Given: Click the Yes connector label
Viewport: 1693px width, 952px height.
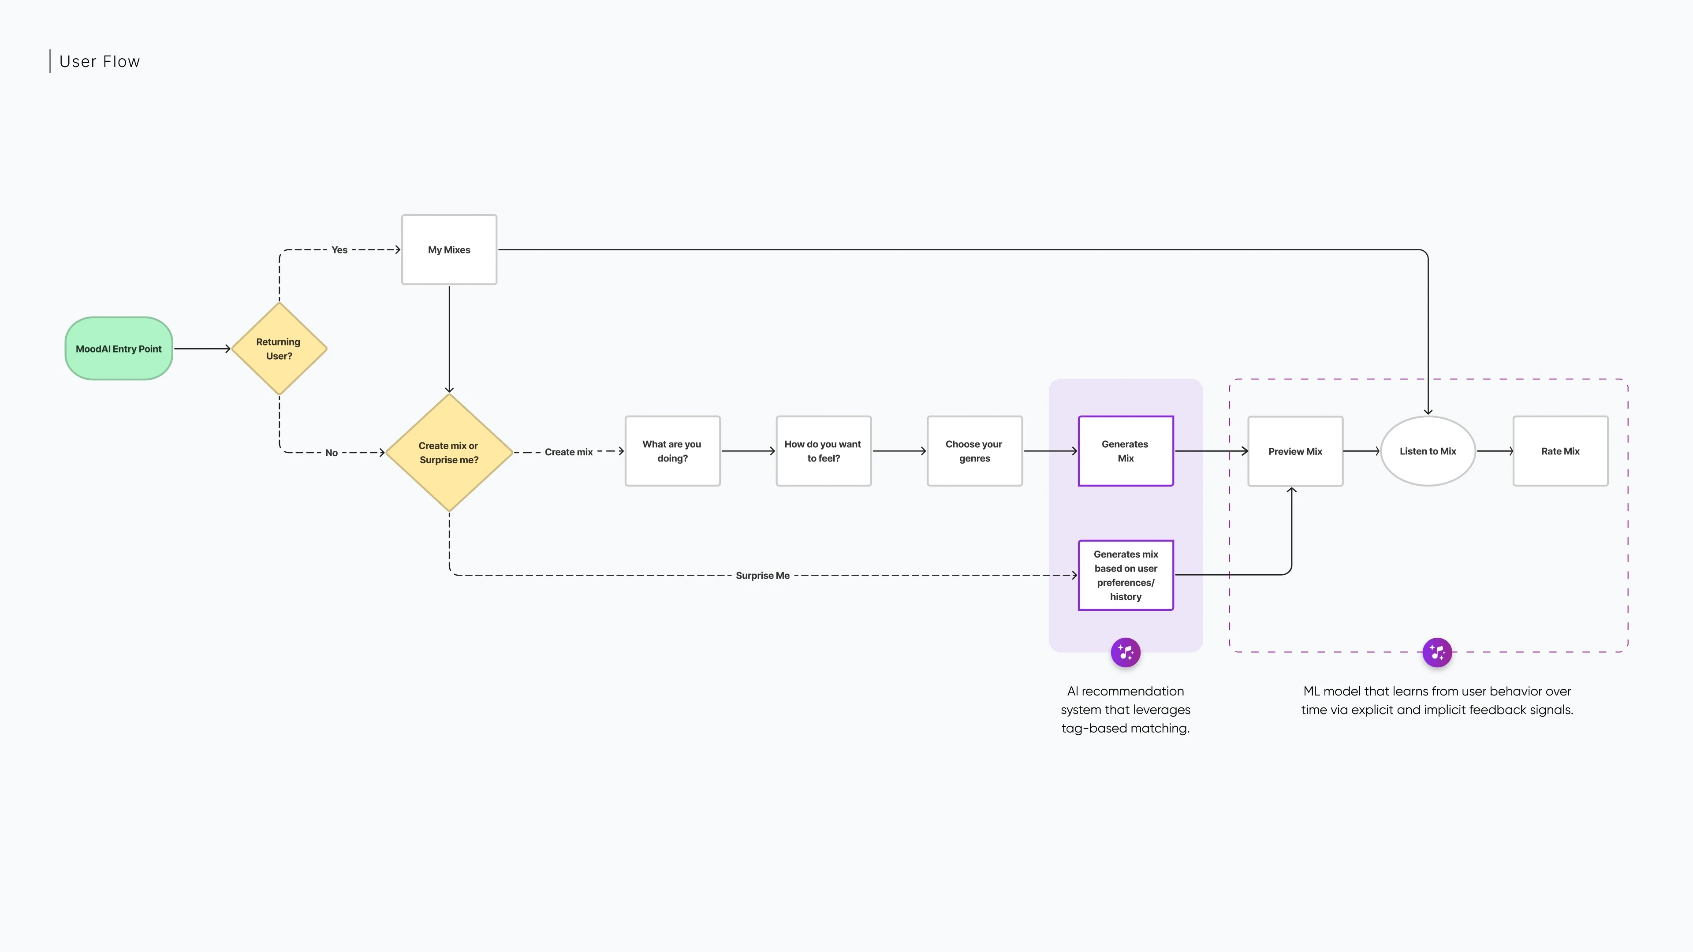Looking at the screenshot, I should [x=339, y=249].
